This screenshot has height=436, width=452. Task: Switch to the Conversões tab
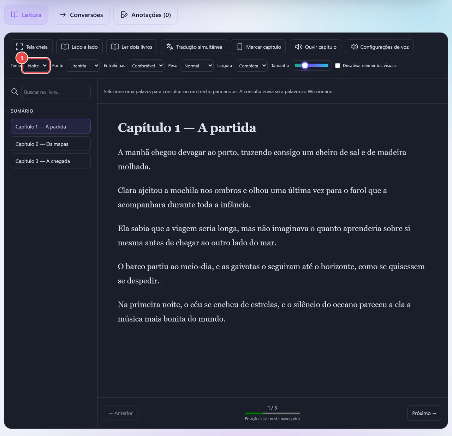pos(81,14)
